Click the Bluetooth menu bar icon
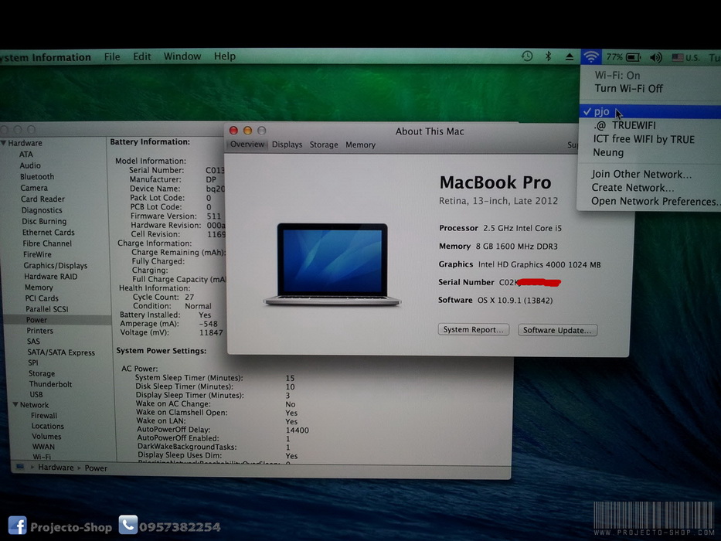The width and height of the screenshot is (721, 541). [x=548, y=56]
